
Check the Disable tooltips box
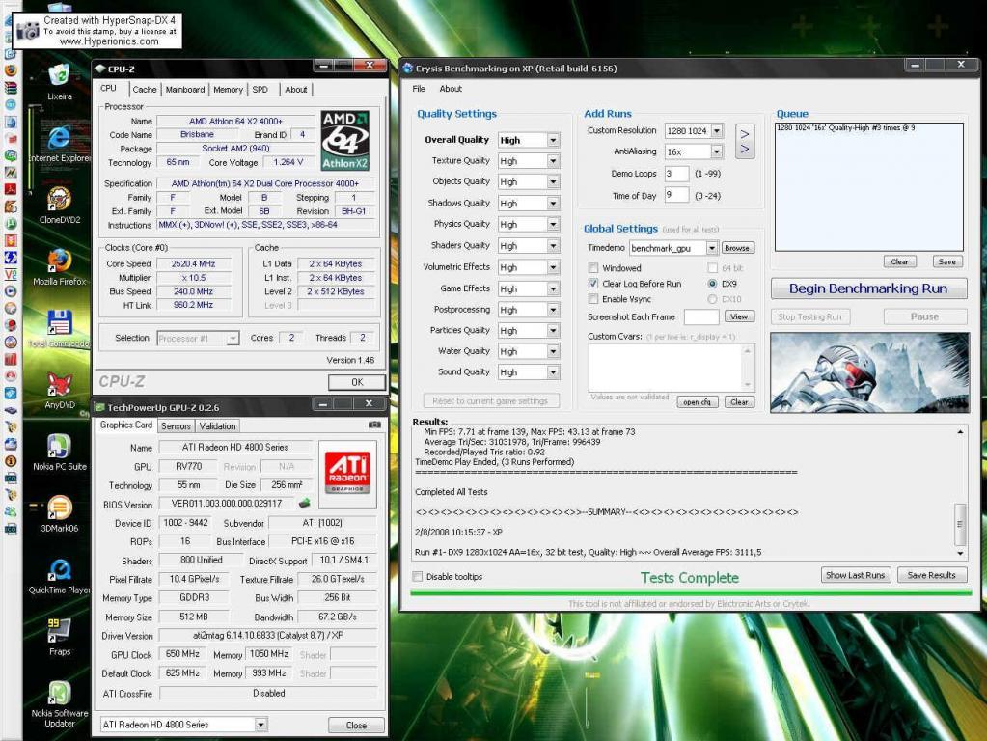[418, 577]
